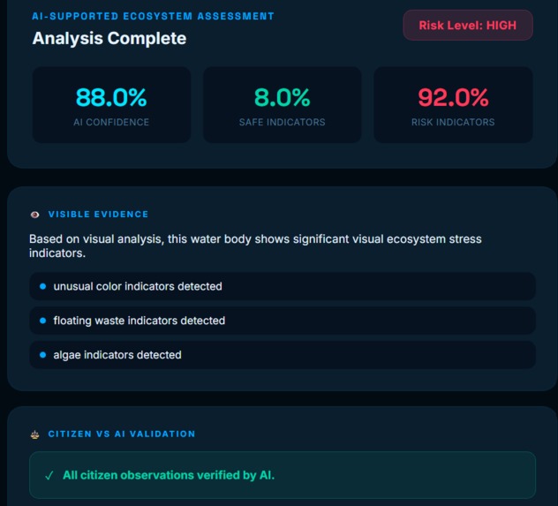Screen dimensions: 558x506
Task: Click the Risk Level: HIGH badge
Action: point(468,26)
